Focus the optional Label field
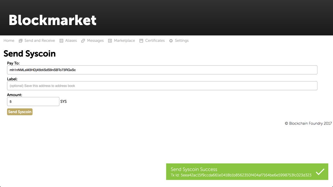Image resolution: width=333 pixels, height=187 pixels. (x=162, y=86)
